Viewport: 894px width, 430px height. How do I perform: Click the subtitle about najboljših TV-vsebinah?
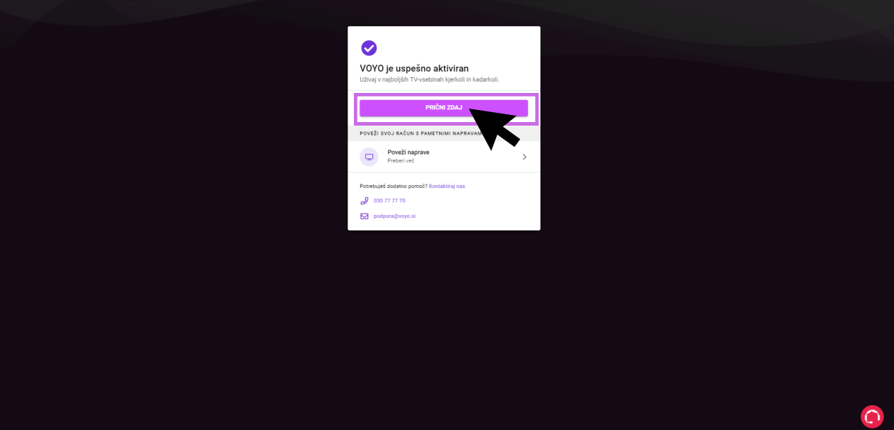tap(429, 79)
